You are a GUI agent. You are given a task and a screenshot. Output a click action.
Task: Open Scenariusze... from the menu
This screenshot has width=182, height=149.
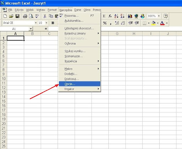tap(80, 56)
